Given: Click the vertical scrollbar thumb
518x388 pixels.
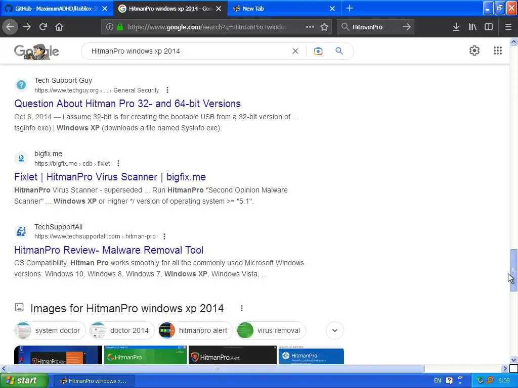Looking at the screenshot, I should point(514,271).
